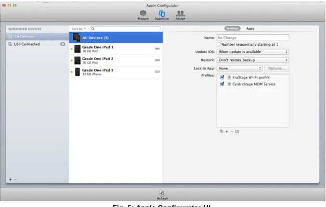
Task: Click battery icon for Grade One iPad 1
Action: point(157,49)
